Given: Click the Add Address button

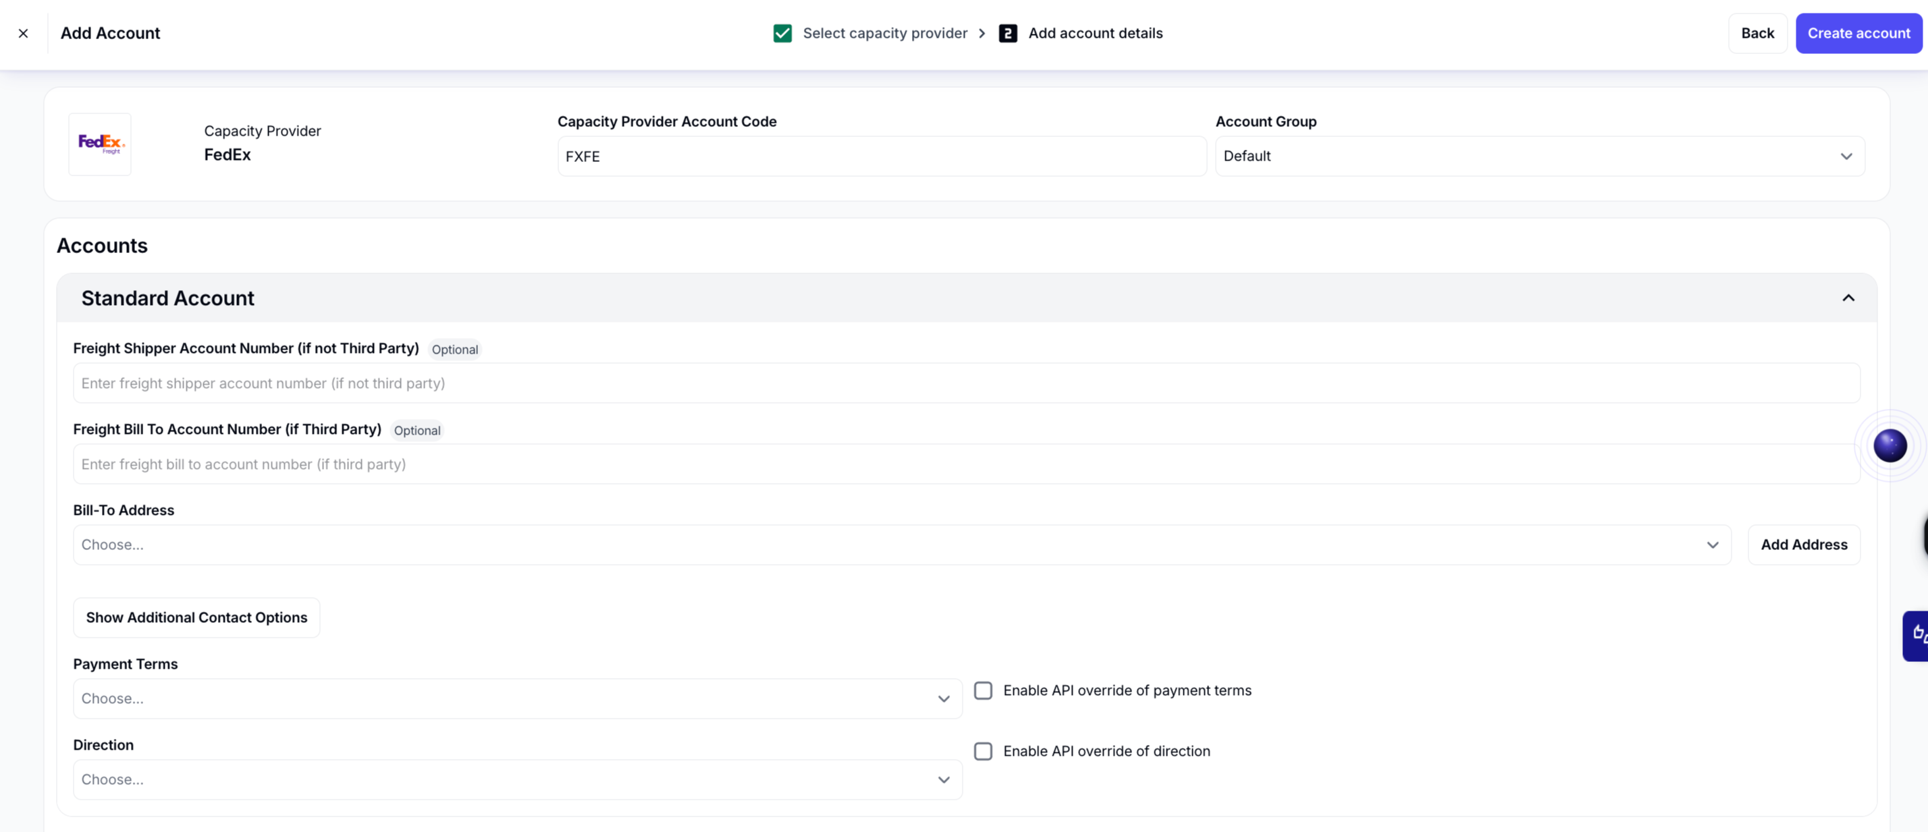Looking at the screenshot, I should pyautogui.click(x=1804, y=545).
